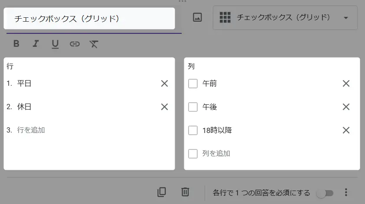Image resolution: width=365 pixels, height=204 pixels.
Task: Edit the question title field
Action: pos(89,19)
